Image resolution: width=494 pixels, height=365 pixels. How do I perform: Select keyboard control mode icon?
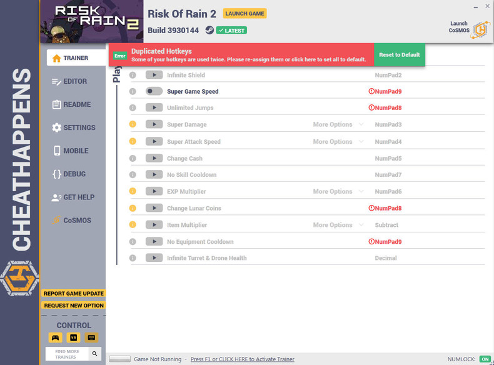click(x=91, y=337)
